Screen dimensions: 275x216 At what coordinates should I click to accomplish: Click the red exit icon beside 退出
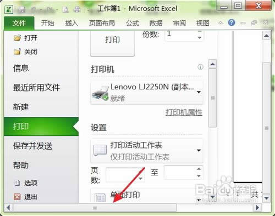(17, 197)
